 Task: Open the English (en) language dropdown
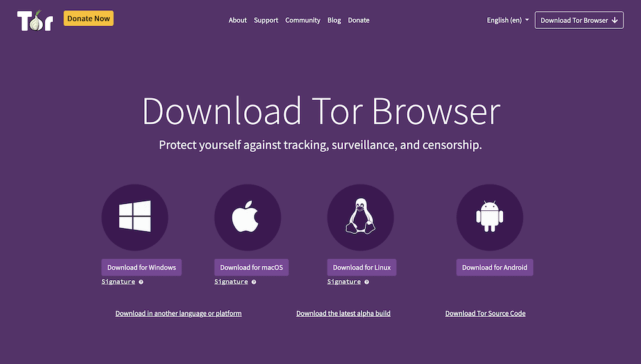pyautogui.click(x=508, y=21)
